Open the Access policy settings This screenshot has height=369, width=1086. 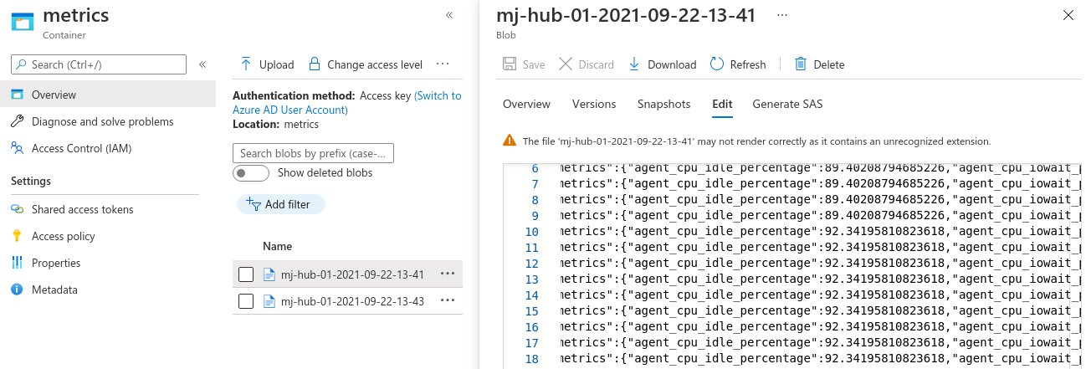(64, 236)
